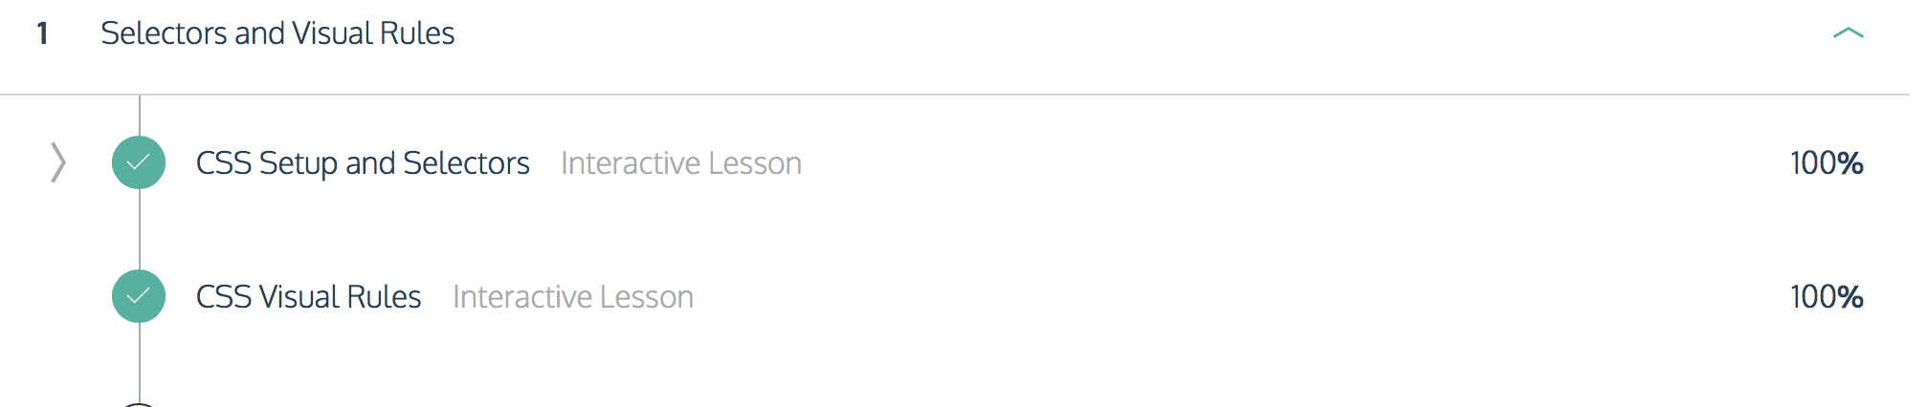Toggle the Selectors and Visual Rules heading

pyautogui.click(x=277, y=33)
